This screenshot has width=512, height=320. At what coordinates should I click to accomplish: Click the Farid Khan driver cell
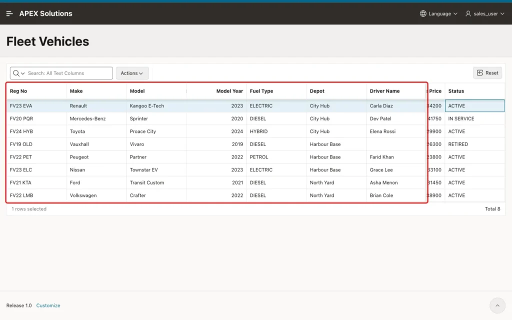tap(396, 156)
